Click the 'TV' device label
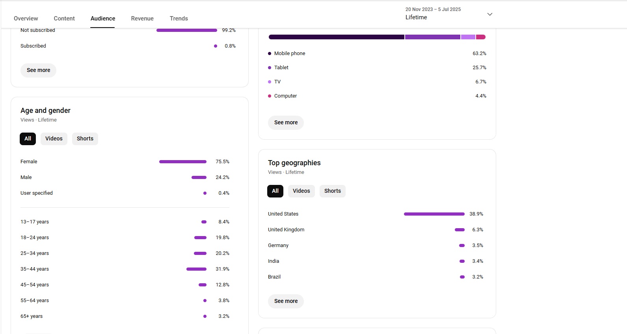The height and width of the screenshot is (334, 627). 277,82
